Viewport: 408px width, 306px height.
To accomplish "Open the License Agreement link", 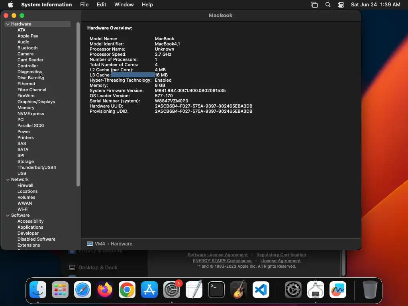I will (280, 261).
